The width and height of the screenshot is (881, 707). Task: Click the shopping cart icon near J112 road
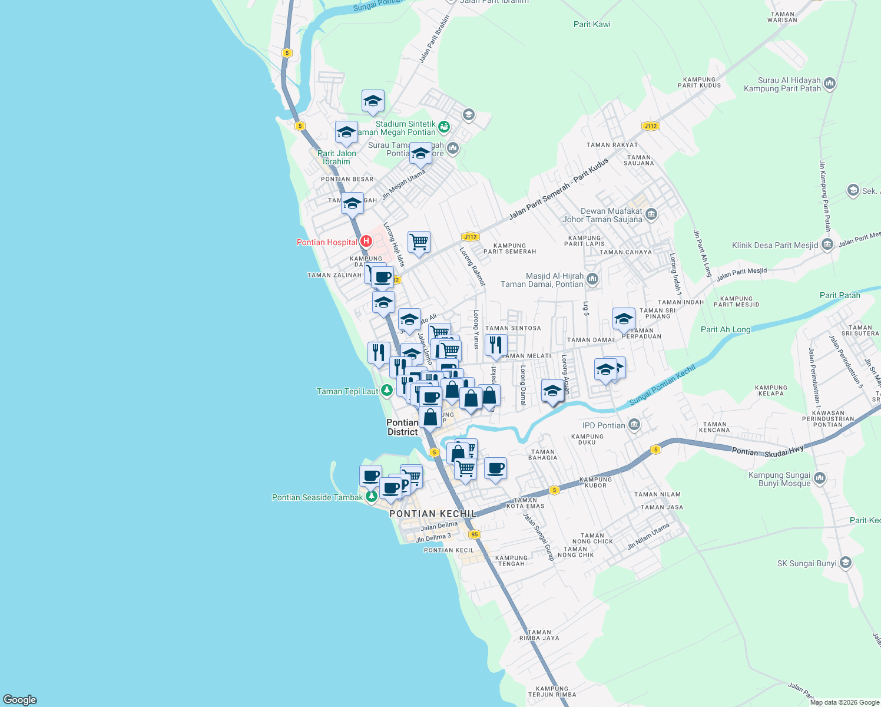(x=418, y=242)
